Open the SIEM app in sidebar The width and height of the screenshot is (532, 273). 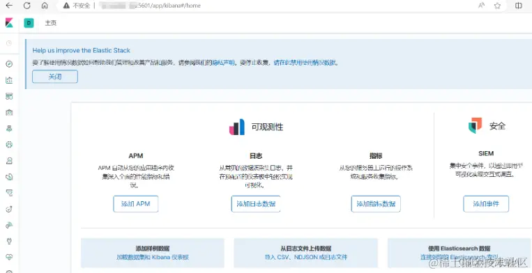point(9,225)
